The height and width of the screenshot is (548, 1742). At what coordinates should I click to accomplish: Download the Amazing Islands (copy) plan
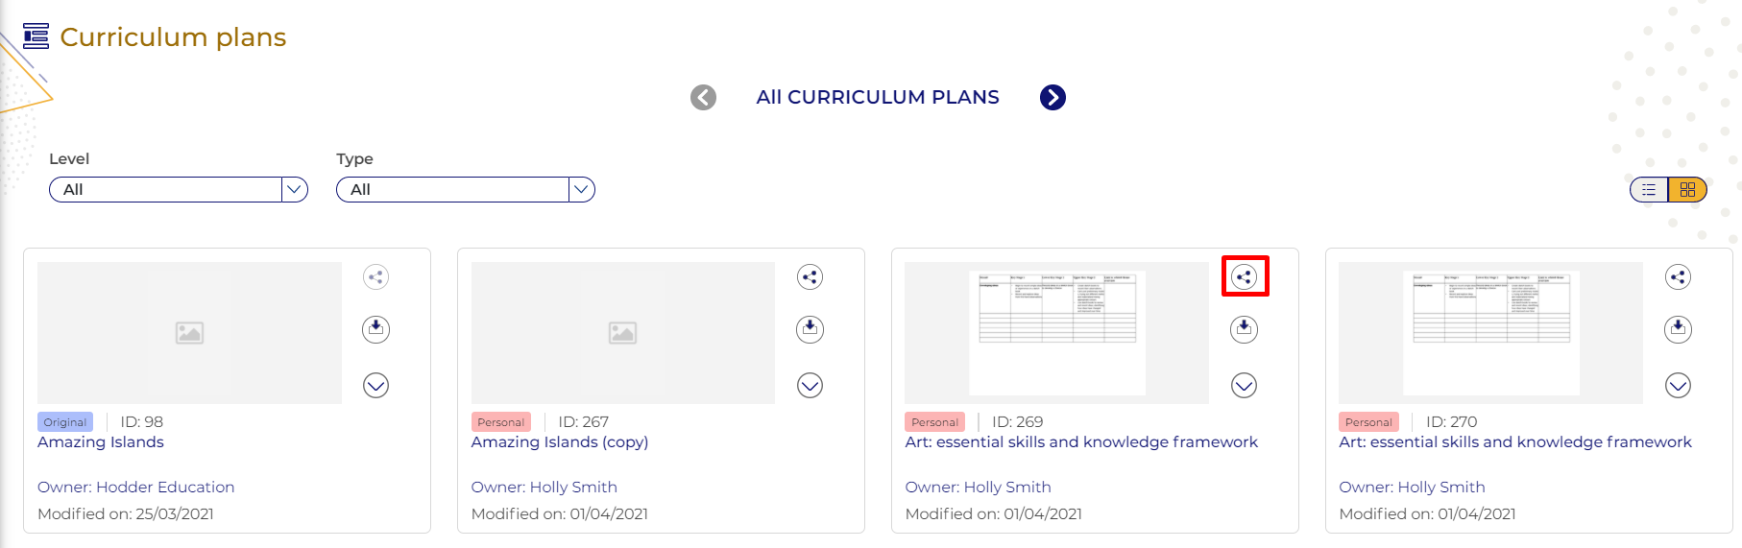click(x=810, y=329)
